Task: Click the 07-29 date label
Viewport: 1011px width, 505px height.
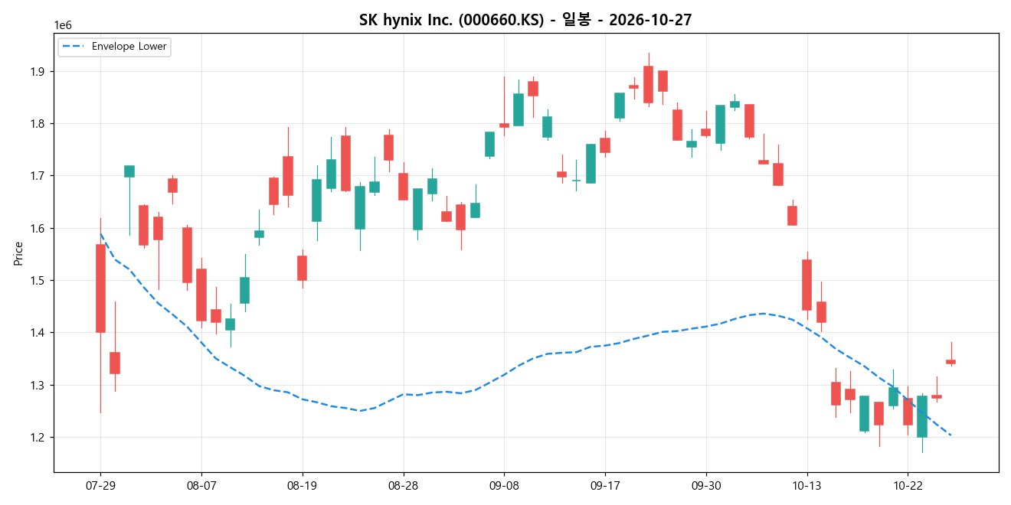Action: coord(100,485)
